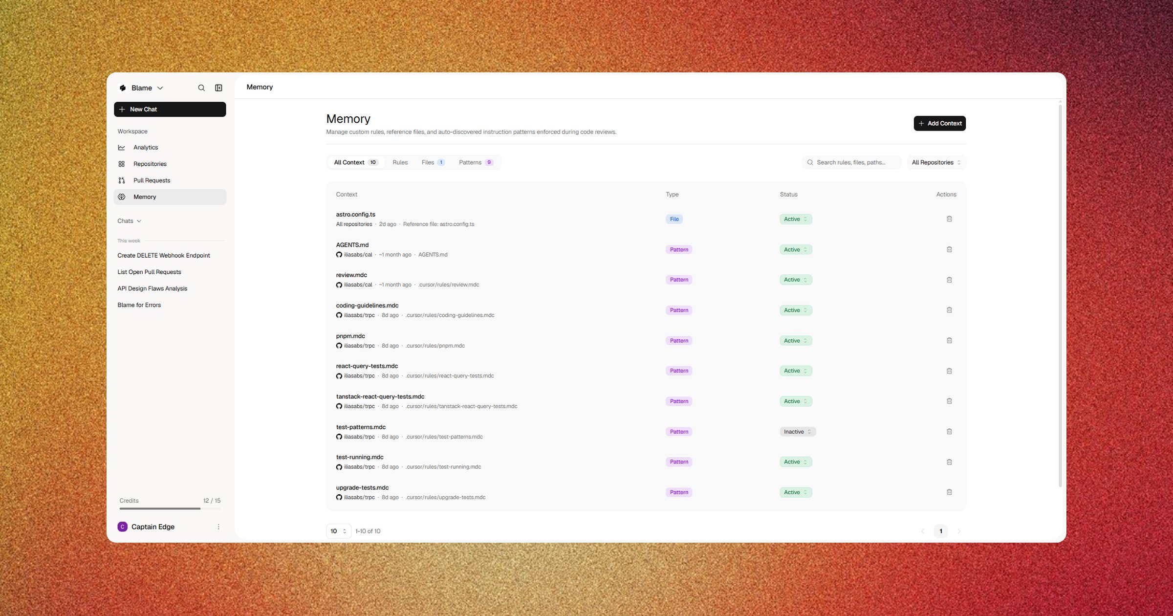Open Pull Requests page

tap(170, 180)
